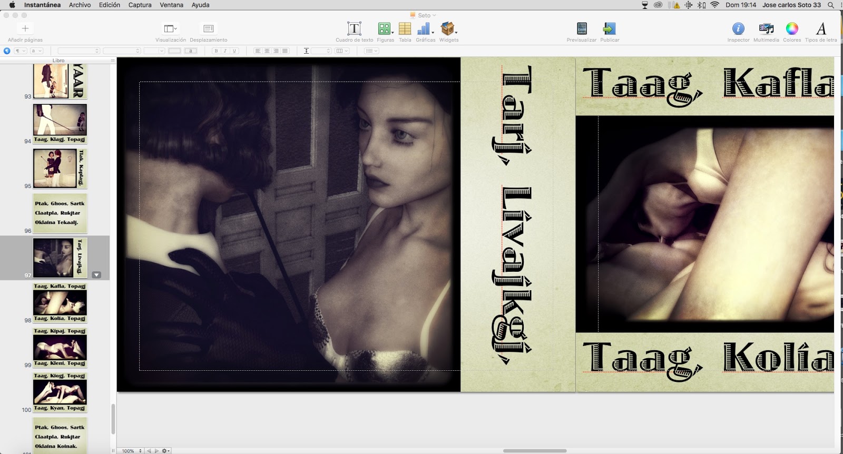This screenshot has height=454, width=843.
Task: Open the Gráficas chart menu
Action: 425,28
